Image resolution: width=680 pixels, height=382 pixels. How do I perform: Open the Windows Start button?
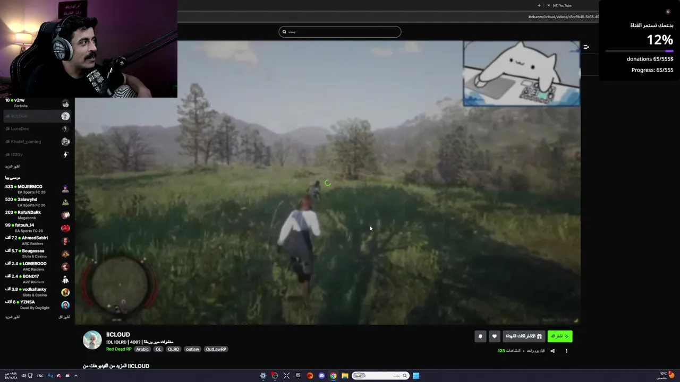point(416,376)
